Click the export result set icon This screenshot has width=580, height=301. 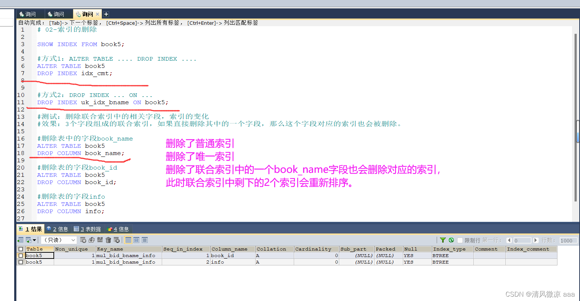click(x=20, y=240)
